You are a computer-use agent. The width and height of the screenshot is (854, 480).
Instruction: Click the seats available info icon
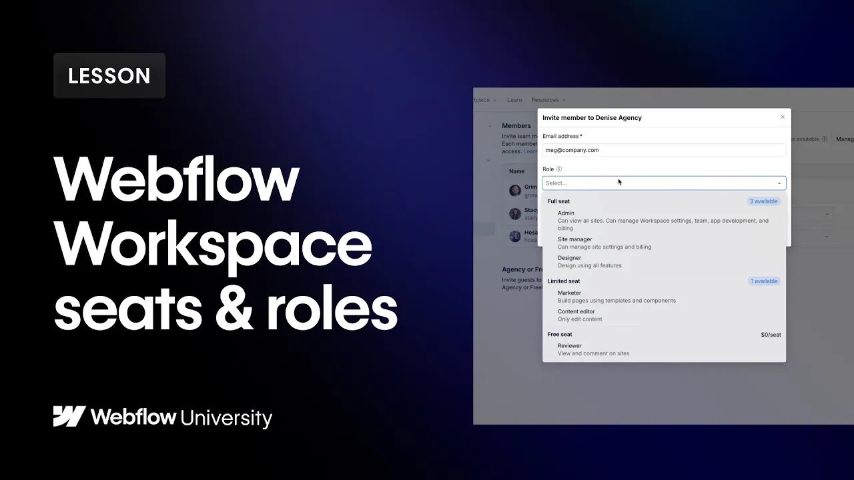click(825, 139)
